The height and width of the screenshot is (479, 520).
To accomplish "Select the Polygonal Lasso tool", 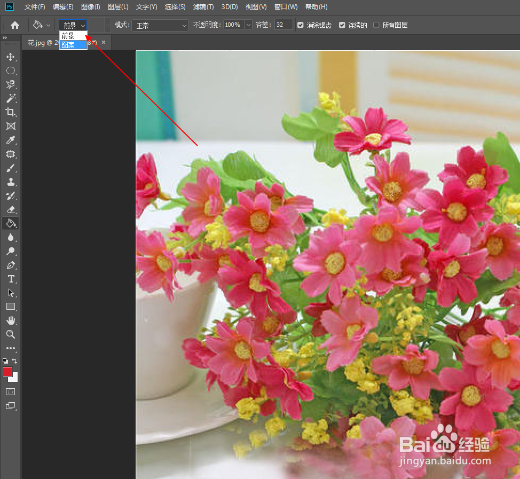I will click(x=11, y=84).
